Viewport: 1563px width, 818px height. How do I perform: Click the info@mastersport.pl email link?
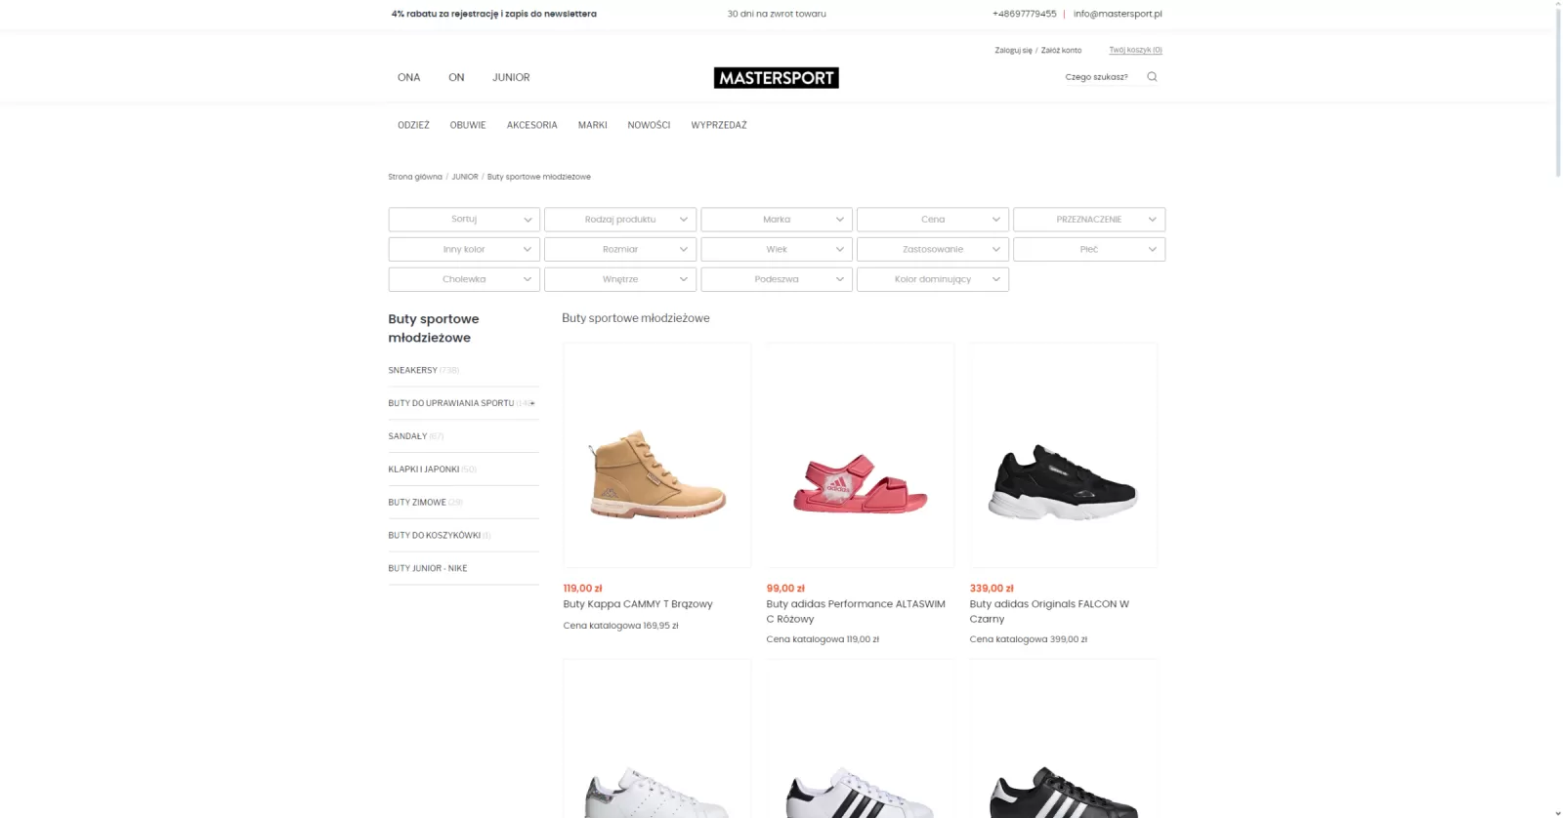(1118, 14)
